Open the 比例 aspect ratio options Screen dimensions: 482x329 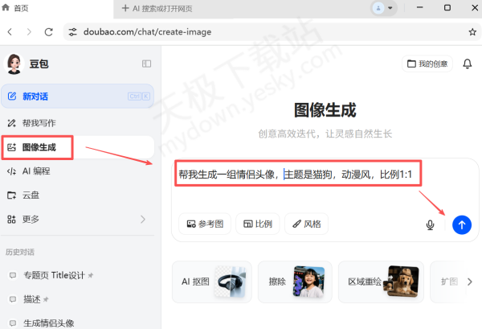tap(256, 224)
